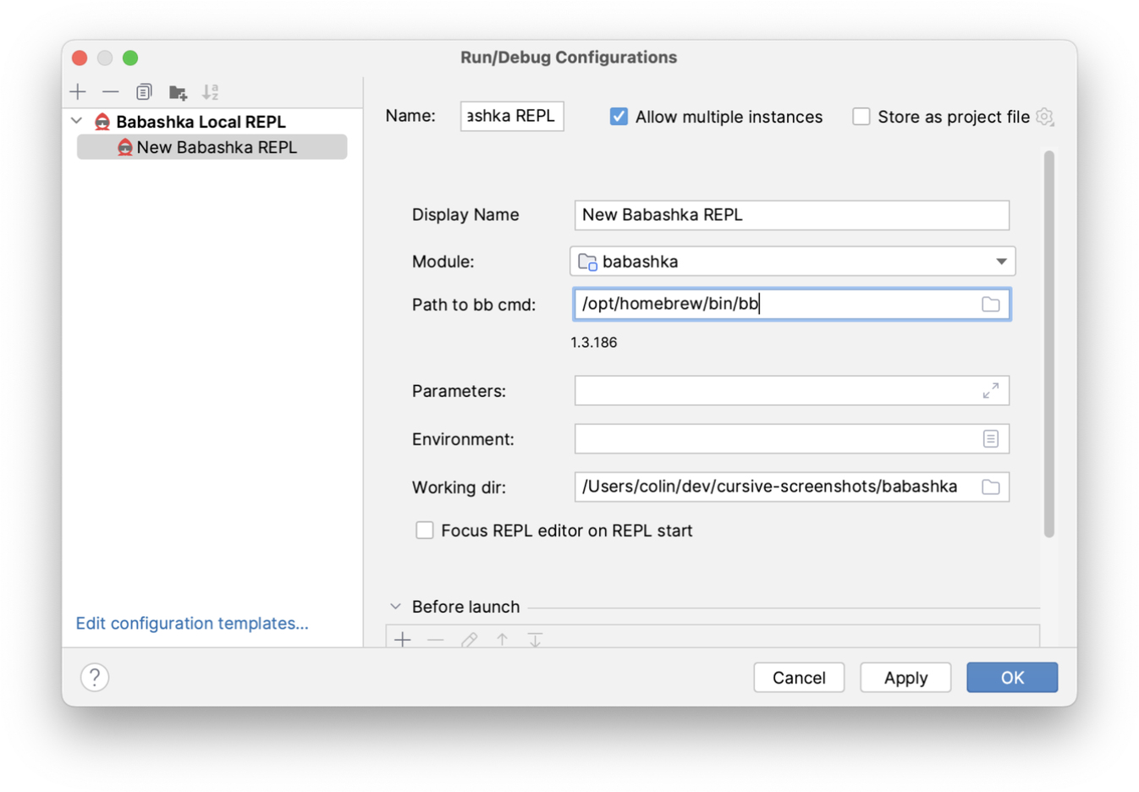The width and height of the screenshot is (1139, 792).
Task: Expand the Parameters field editor
Action: click(991, 391)
